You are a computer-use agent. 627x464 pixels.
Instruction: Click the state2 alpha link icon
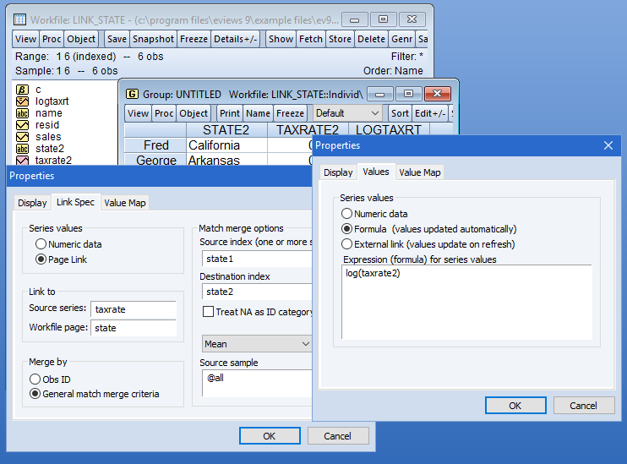pyautogui.click(x=23, y=149)
